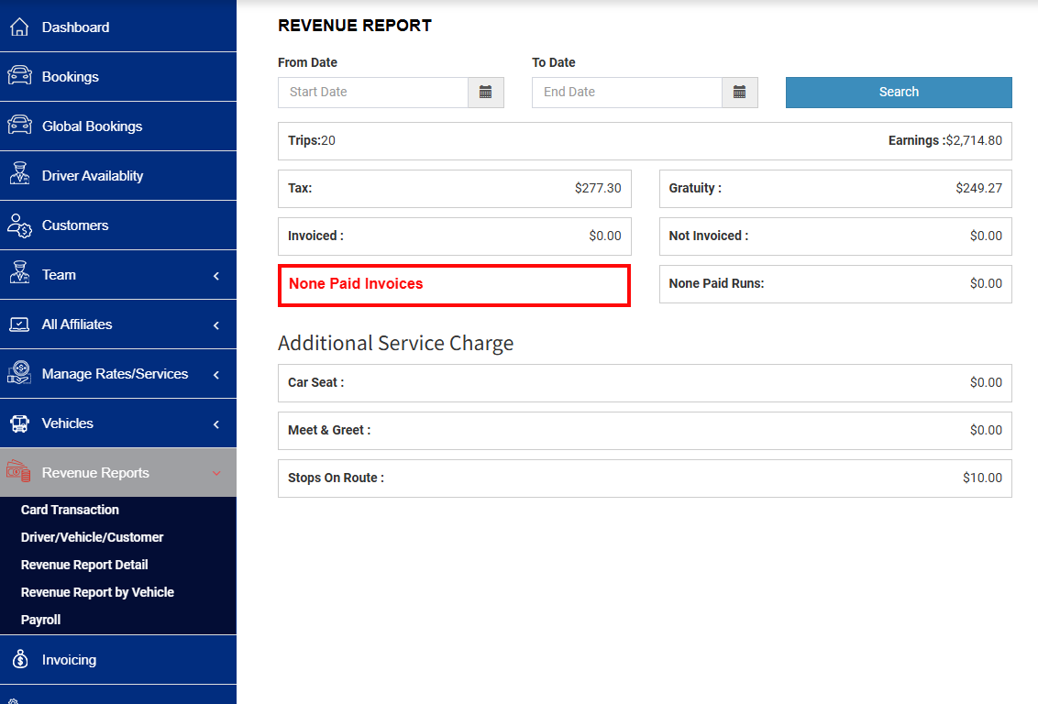This screenshot has width=1038, height=704.
Task: Open the Payroll report link
Action: pos(40,620)
